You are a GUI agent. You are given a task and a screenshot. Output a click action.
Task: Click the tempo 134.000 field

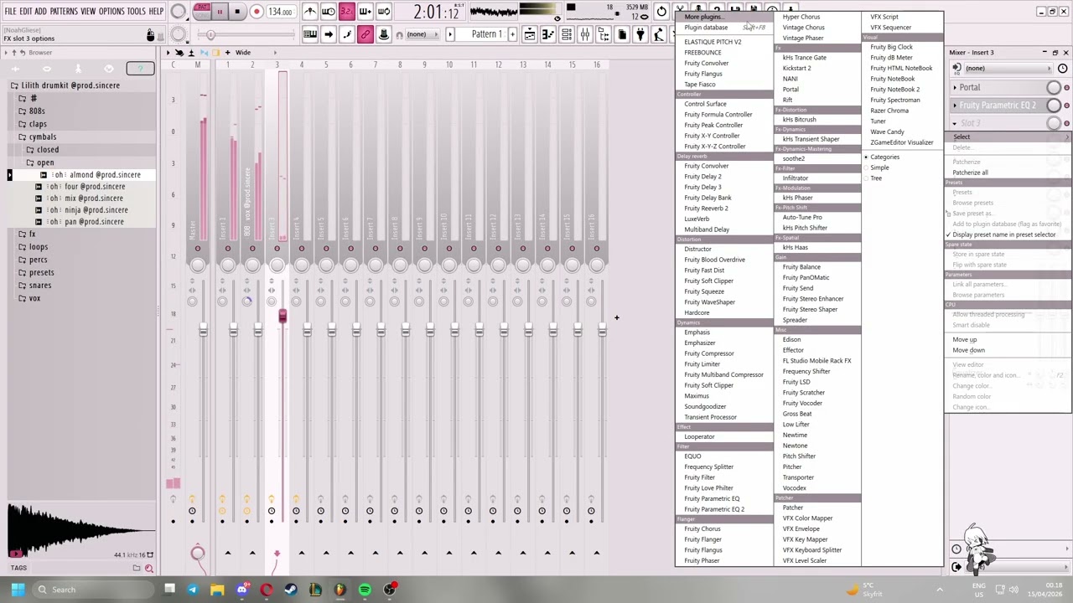[280, 12]
